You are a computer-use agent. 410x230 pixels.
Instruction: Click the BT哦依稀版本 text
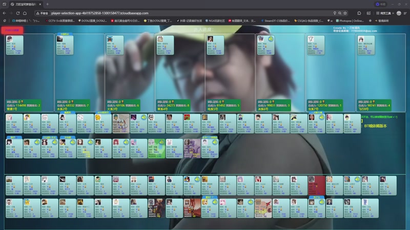click(375, 126)
